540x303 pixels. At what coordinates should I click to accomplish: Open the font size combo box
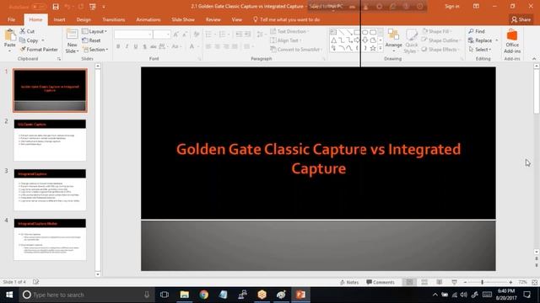[162, 35]
